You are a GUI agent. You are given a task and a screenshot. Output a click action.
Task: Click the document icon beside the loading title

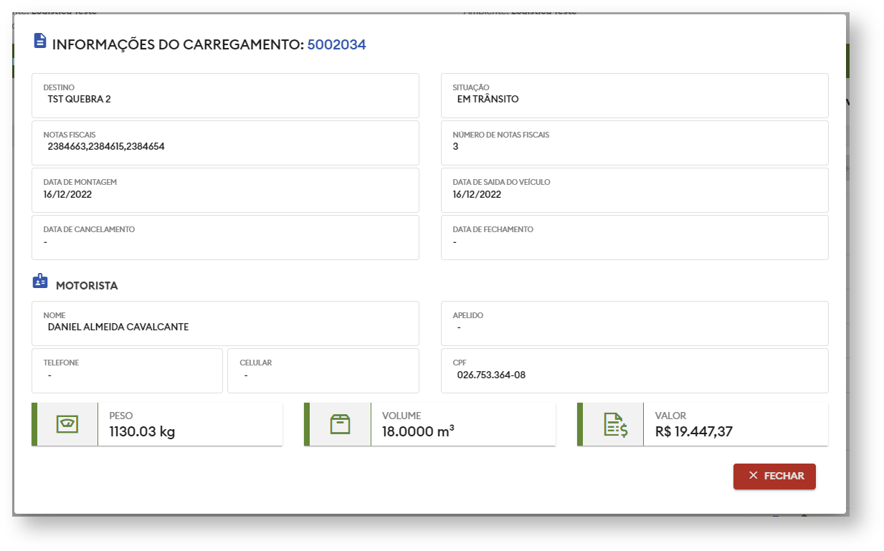click(40, 41)
